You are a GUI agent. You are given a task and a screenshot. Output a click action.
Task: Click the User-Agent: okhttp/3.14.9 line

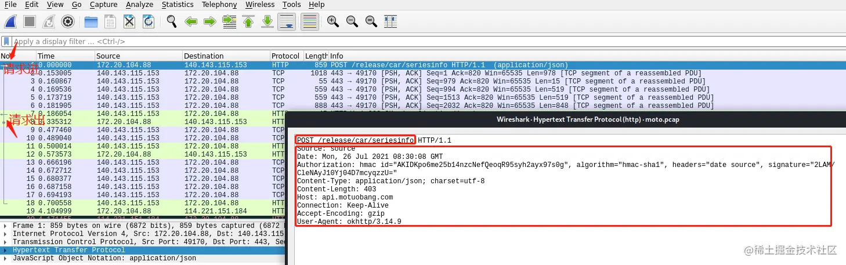(x=349, y=222)
